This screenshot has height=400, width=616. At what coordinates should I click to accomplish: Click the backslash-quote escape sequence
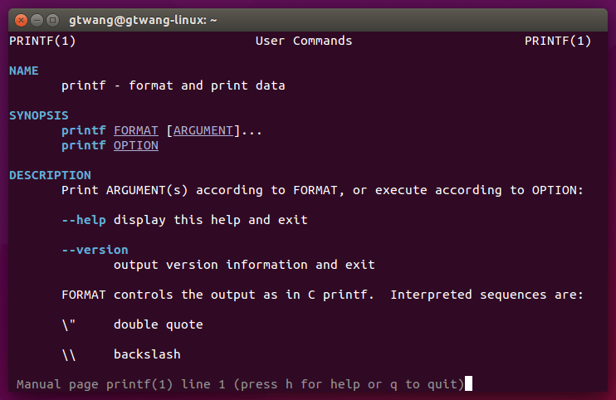point(69,324)
